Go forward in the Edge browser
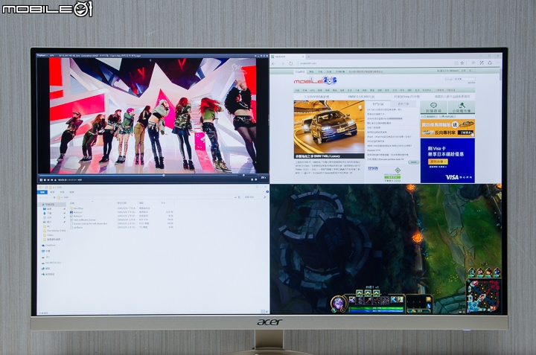Screen dimensions: 536x355 pos(283,63)
